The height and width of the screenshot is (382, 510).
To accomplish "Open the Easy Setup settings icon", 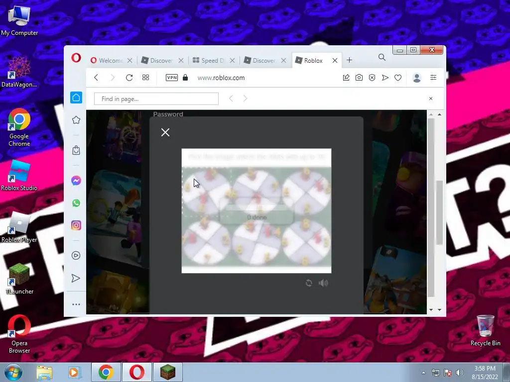I will 433,77.
